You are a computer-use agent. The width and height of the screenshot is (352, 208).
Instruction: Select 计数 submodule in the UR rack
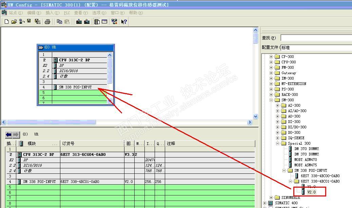tap(73, 76)
